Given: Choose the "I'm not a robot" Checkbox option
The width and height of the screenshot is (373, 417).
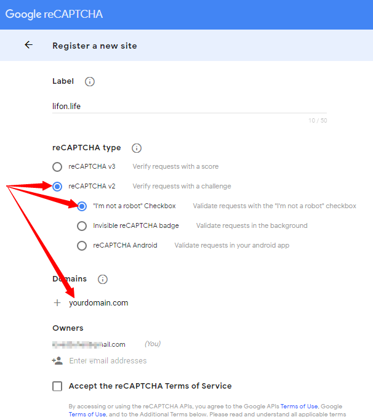Looking at the screenshot, I should point(82,206).
